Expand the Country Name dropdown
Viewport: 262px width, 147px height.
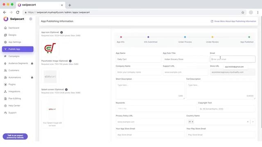(x=253, y=122)
